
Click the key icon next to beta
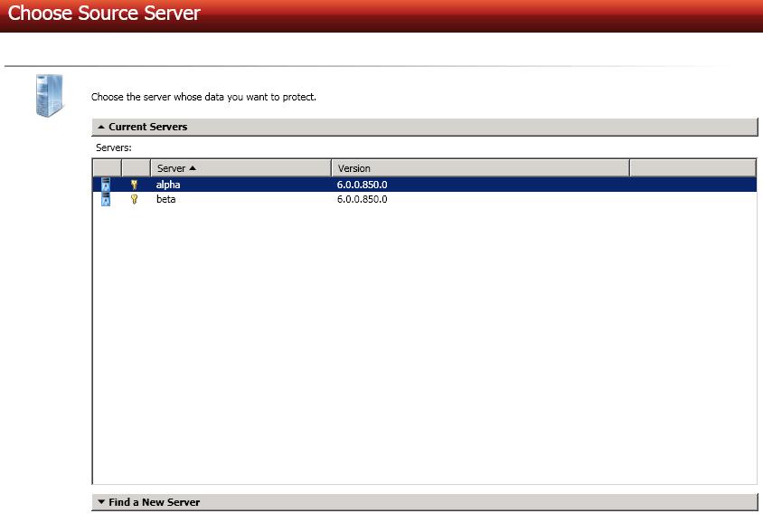135,199
